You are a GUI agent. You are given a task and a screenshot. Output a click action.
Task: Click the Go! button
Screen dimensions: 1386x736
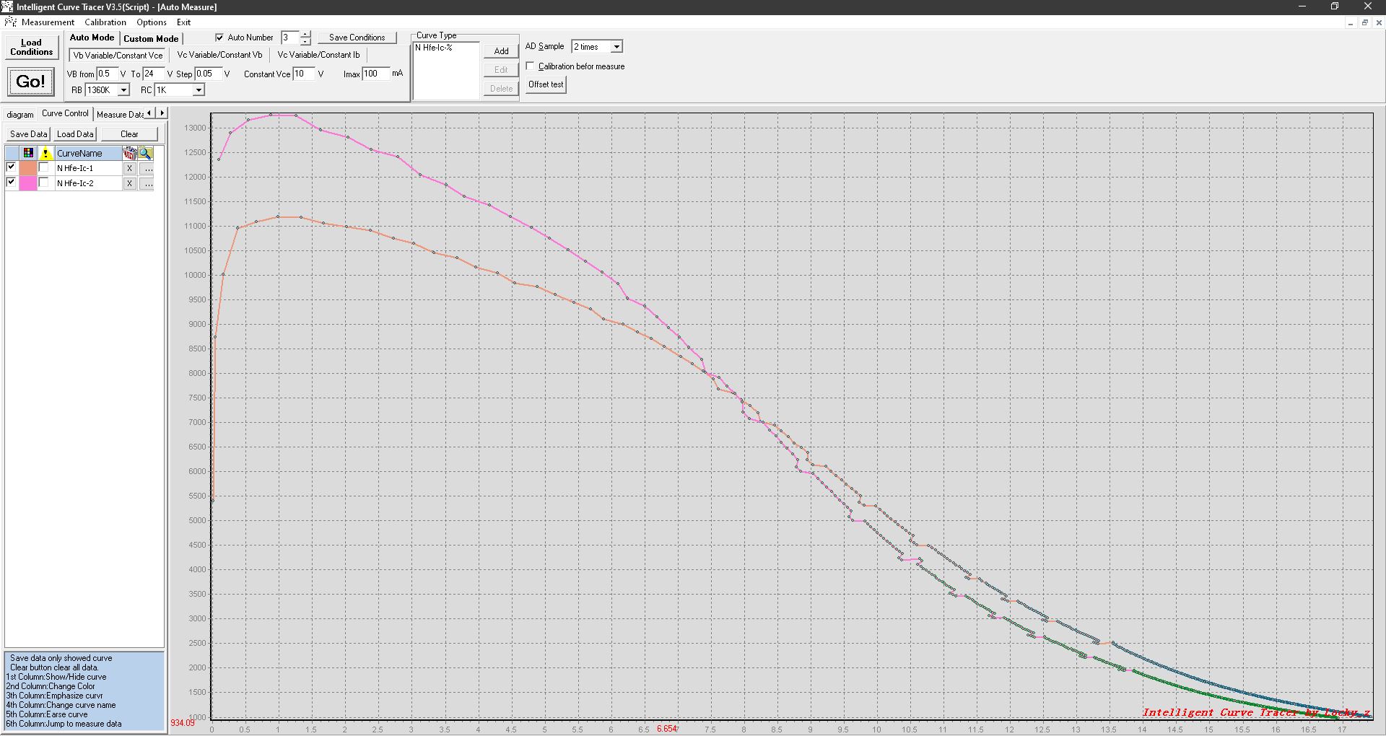(30, 82)
